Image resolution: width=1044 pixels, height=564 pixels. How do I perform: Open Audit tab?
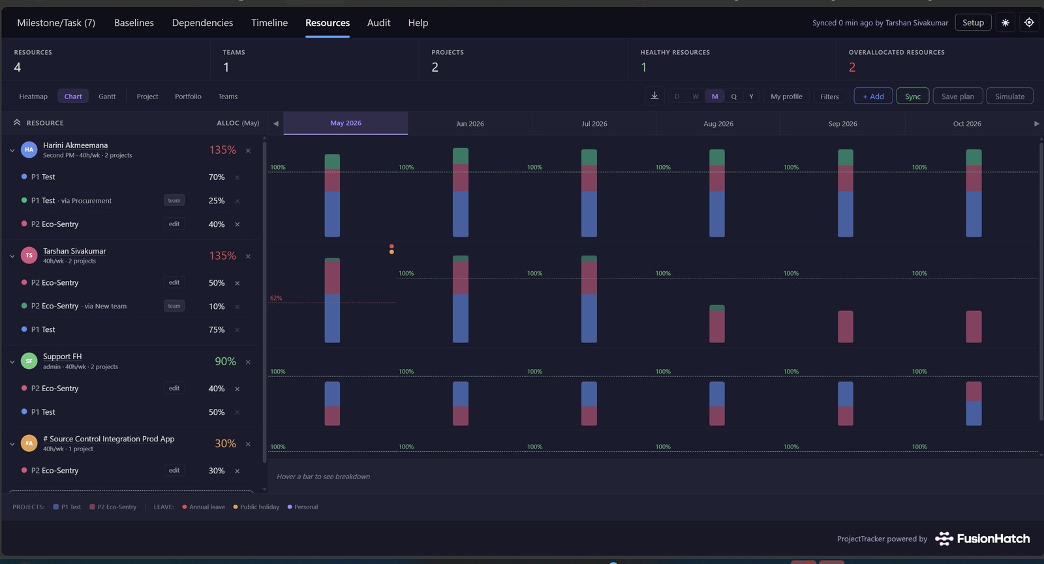pyautogui.click(x=378, y=23)
